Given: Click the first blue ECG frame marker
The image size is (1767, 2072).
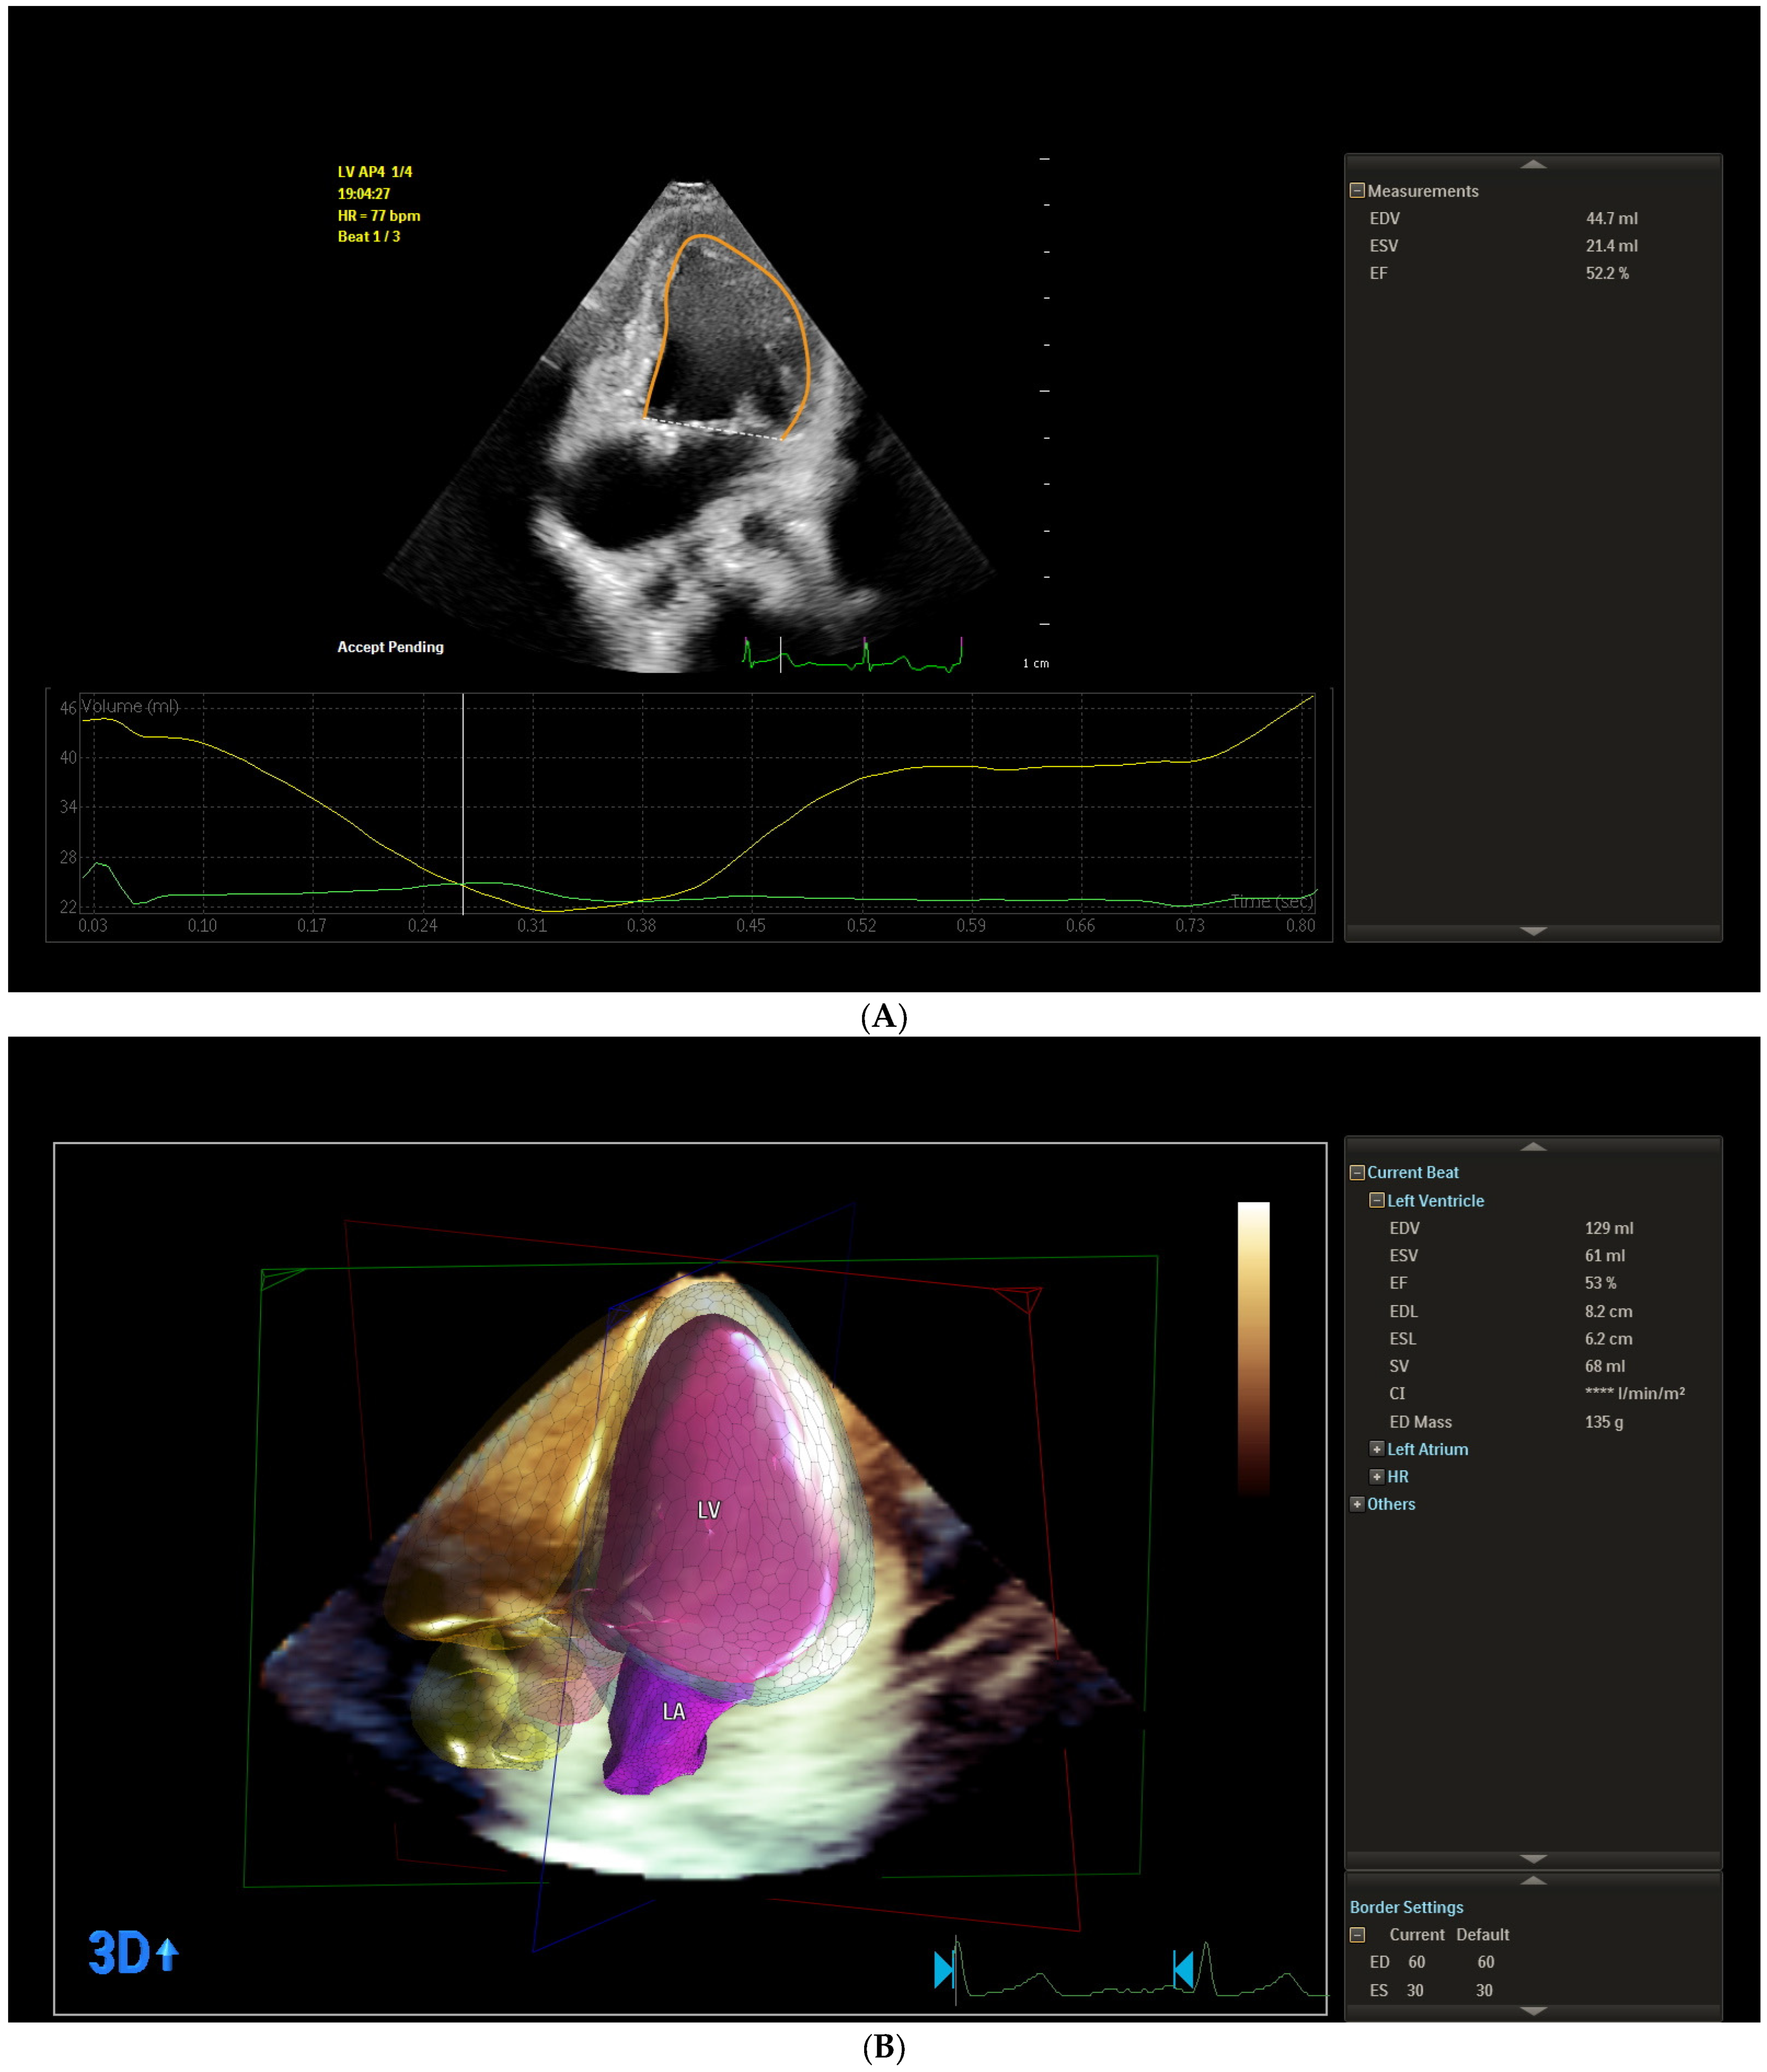Looking at the screenshot, I should [943, 1969].
